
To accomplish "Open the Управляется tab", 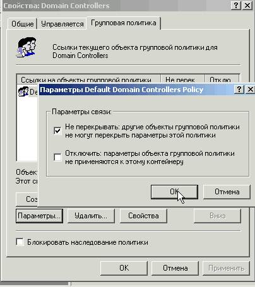I will pyautogui.click(x=62, y=24).
